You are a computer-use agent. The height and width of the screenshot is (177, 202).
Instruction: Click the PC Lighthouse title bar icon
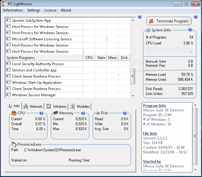pyautogui.click(x=4, y=4)
